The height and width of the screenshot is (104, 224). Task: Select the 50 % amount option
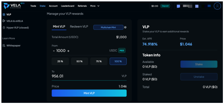click(80, 61)
